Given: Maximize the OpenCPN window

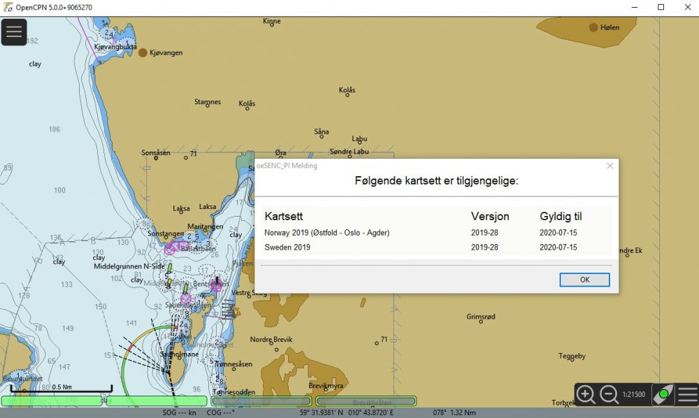Looking at the screenshot, I should point(661,7).
